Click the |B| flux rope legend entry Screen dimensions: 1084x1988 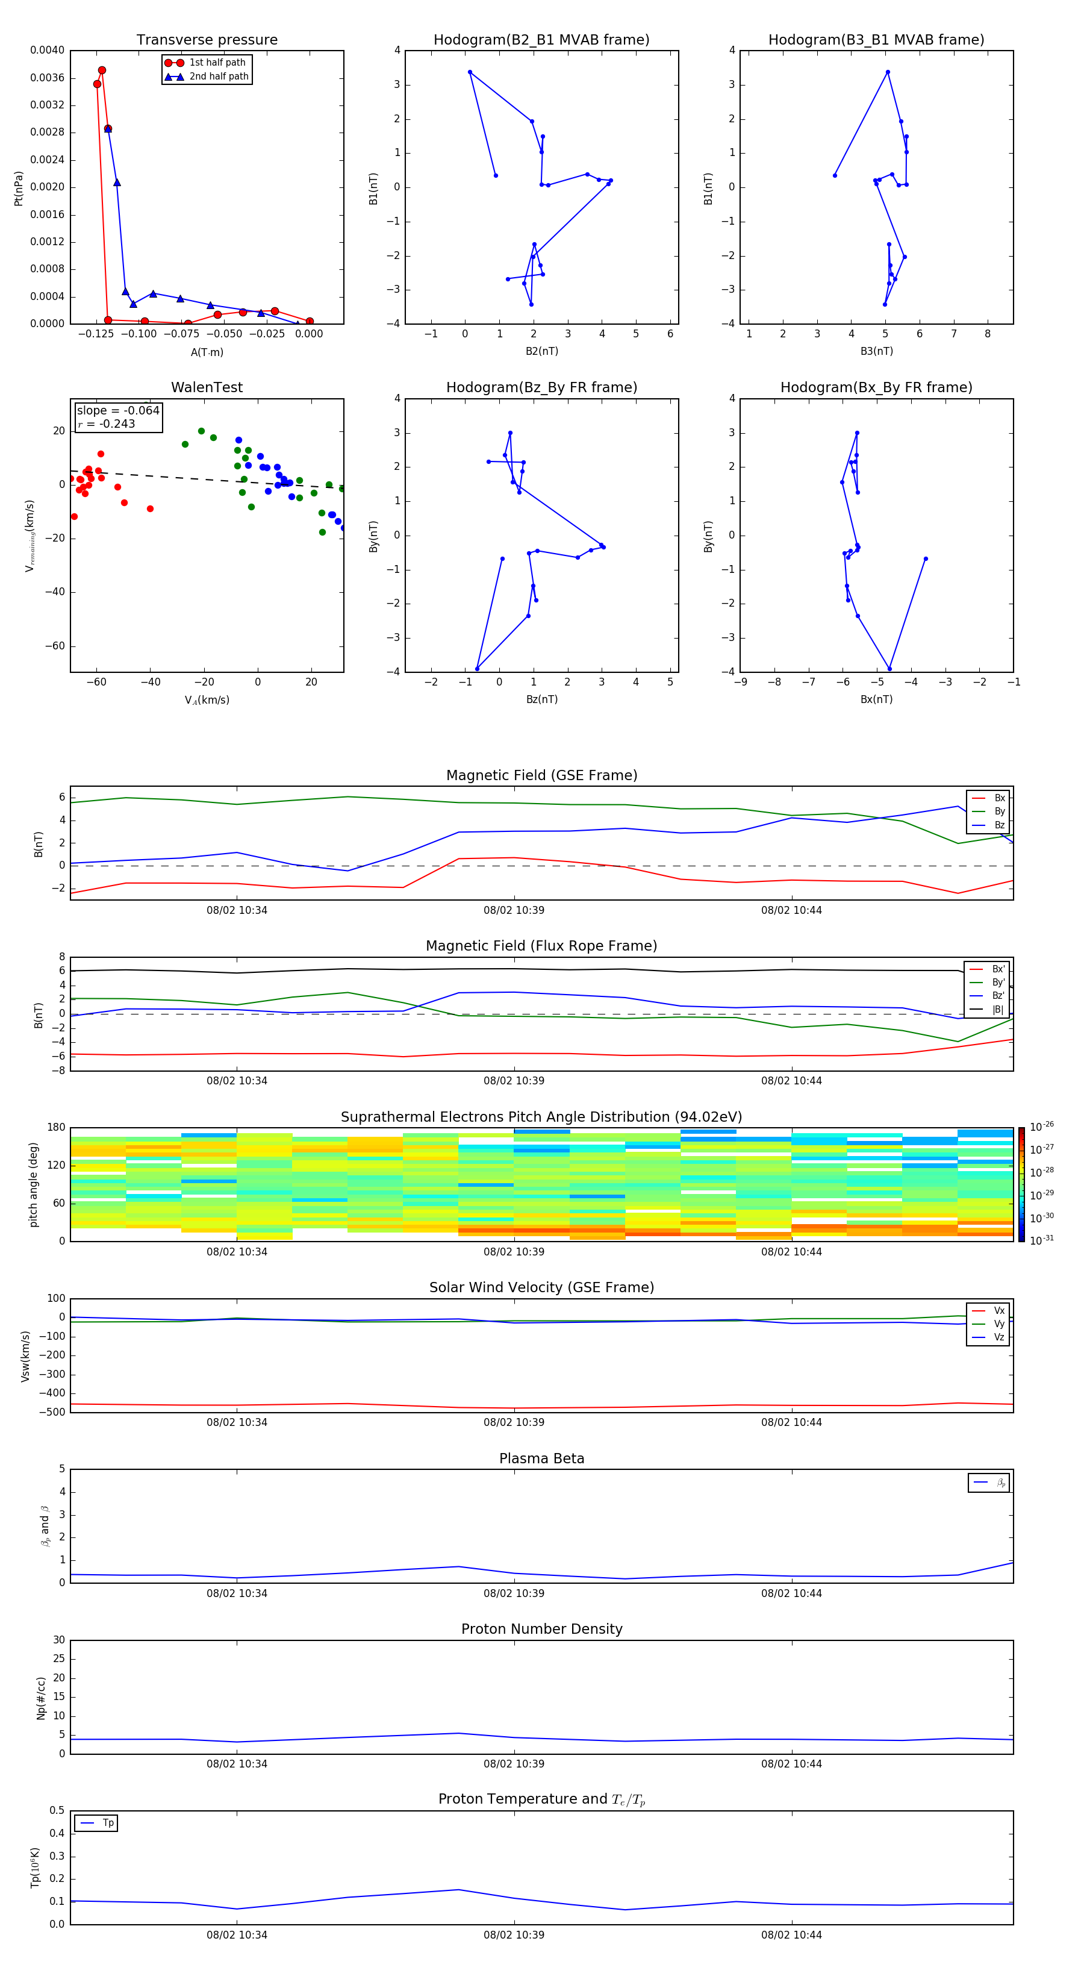coord(988,1010)
